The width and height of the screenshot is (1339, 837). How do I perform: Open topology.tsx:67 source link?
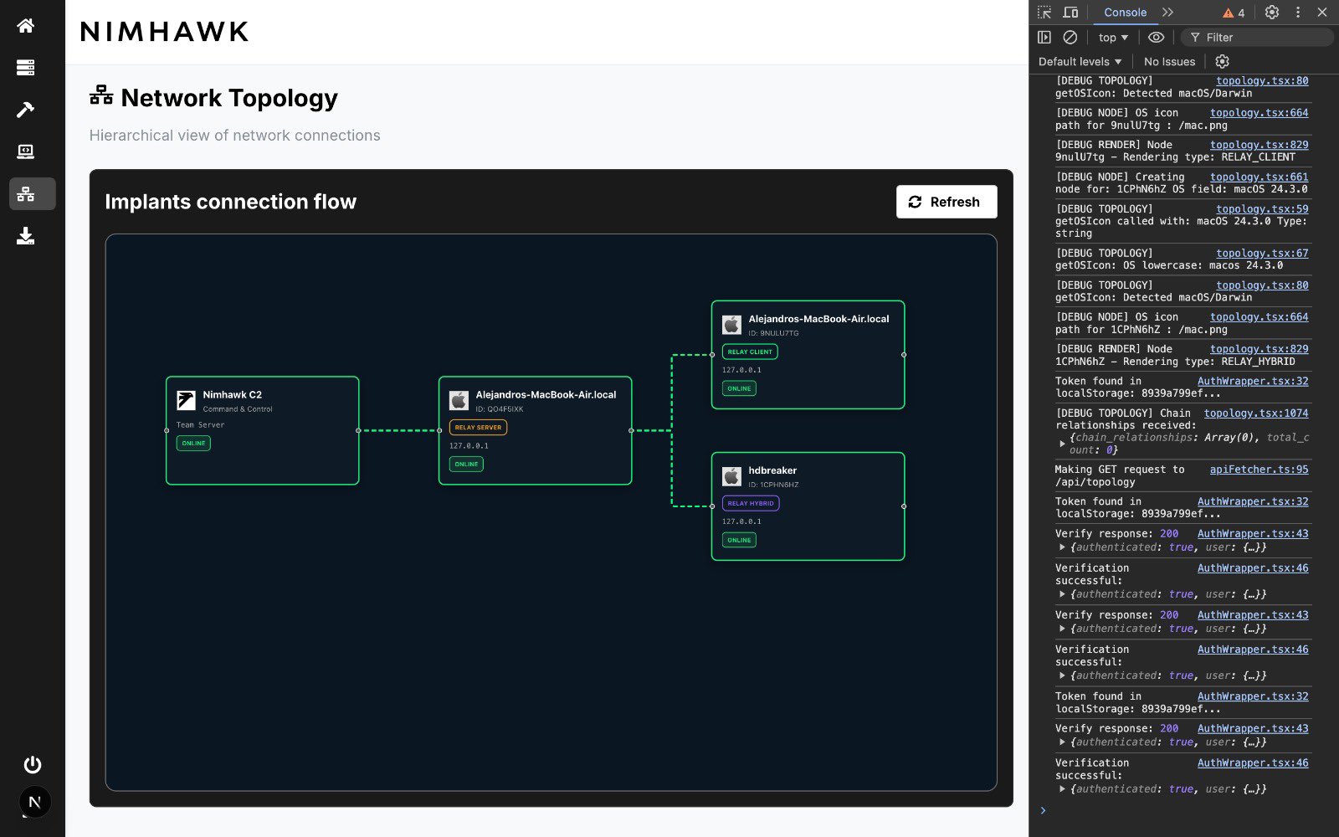pyautogui.click(x=1262, y=254)
